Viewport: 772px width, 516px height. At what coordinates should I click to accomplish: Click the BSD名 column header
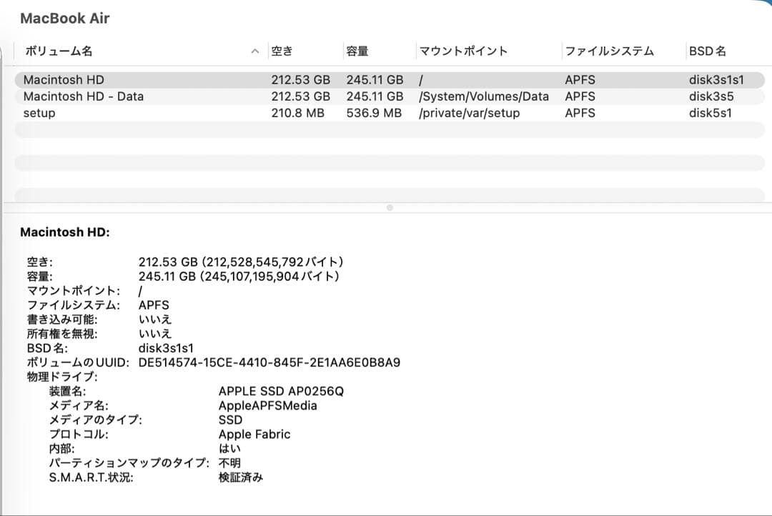[x=708, y=51]
